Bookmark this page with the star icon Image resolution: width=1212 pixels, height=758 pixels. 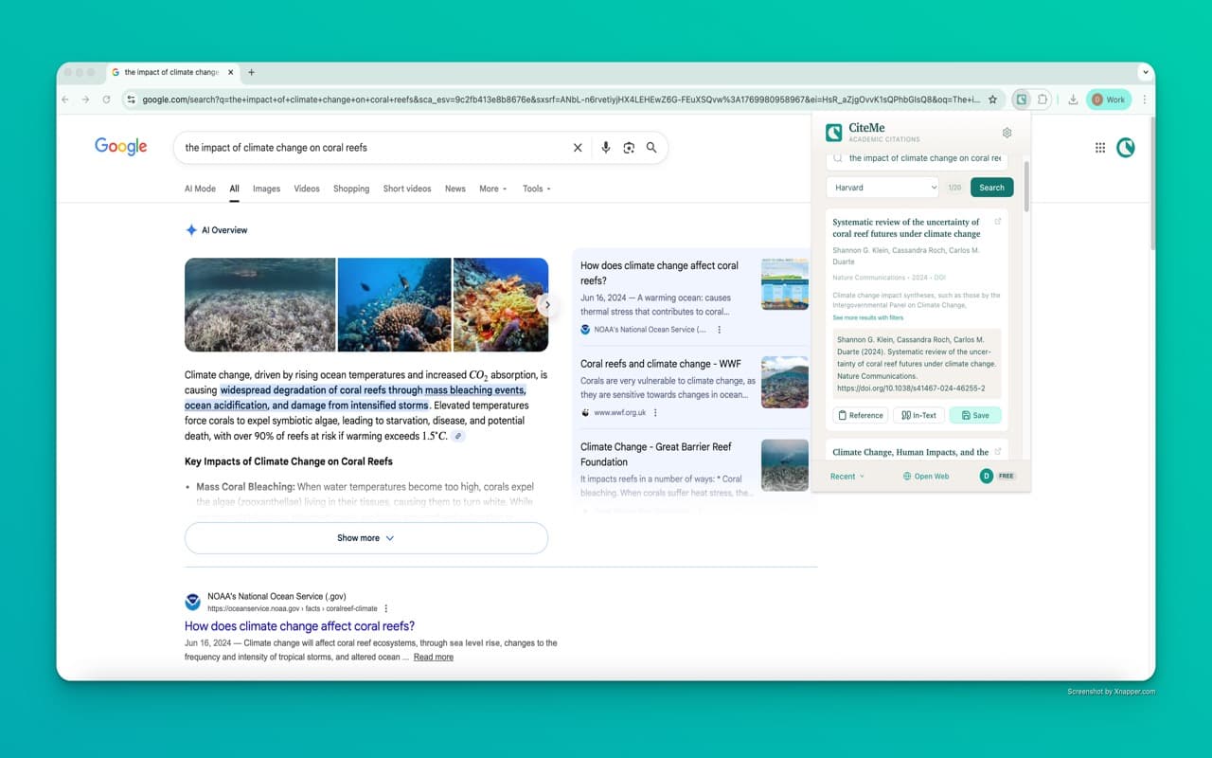(992, 99)
